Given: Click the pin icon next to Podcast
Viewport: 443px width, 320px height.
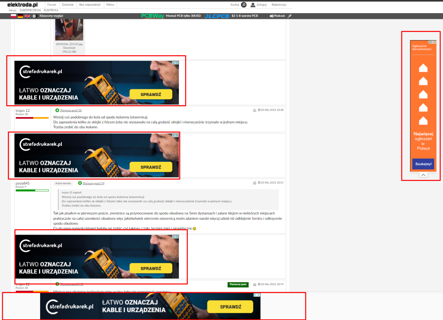Looking at the screenshot, I should coord(289,16).
